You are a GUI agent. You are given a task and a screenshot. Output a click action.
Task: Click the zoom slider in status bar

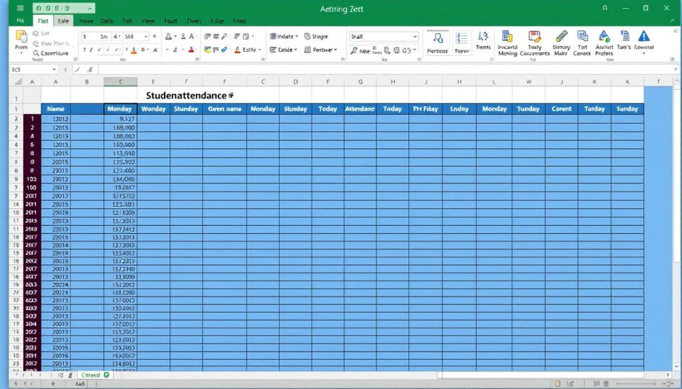pos(635,384)
